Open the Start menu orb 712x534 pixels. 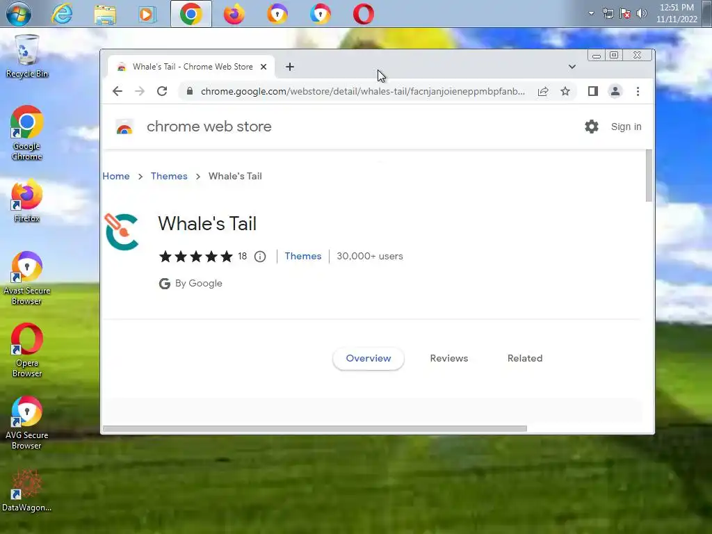pos(19,14)
